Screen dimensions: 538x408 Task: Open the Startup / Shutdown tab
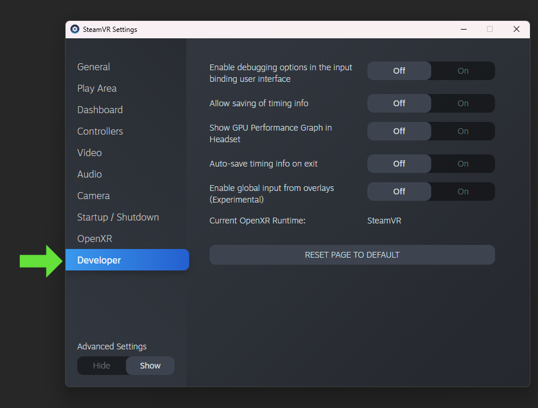(x=118, y=217)
